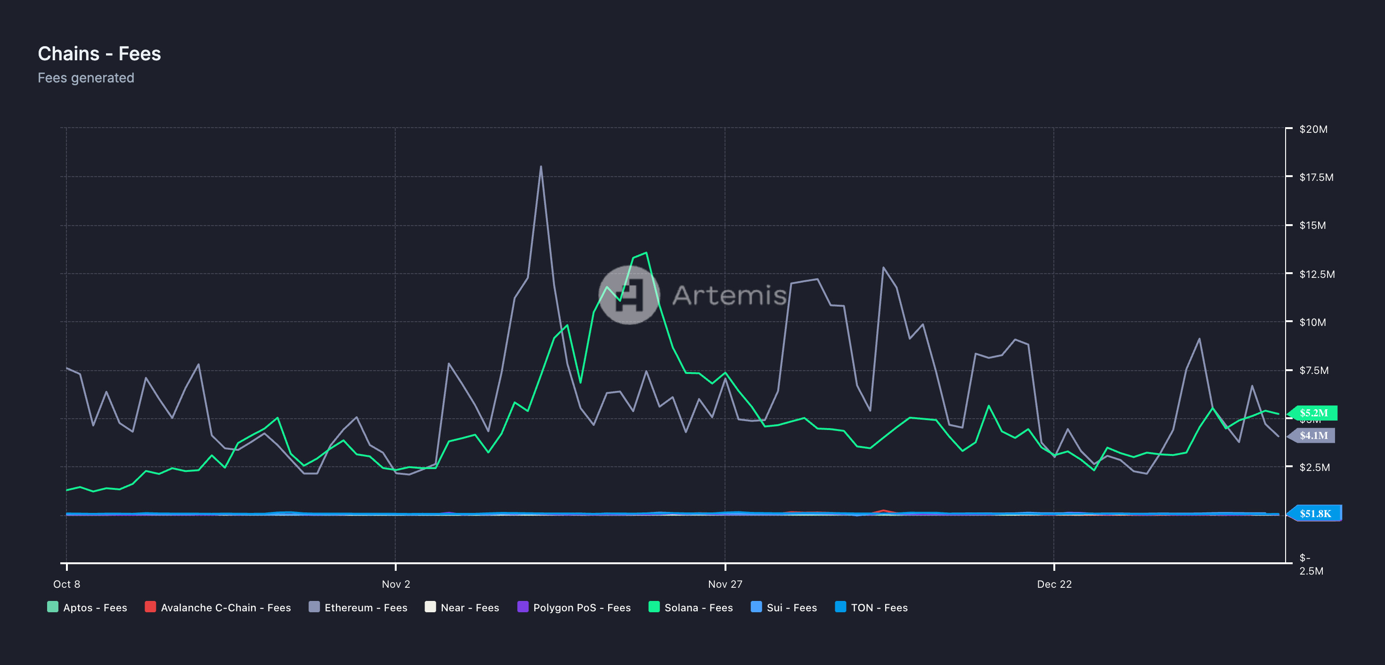Click the Solana Fees green legend swatch
Screen dimensions: 1385x665
654,607
